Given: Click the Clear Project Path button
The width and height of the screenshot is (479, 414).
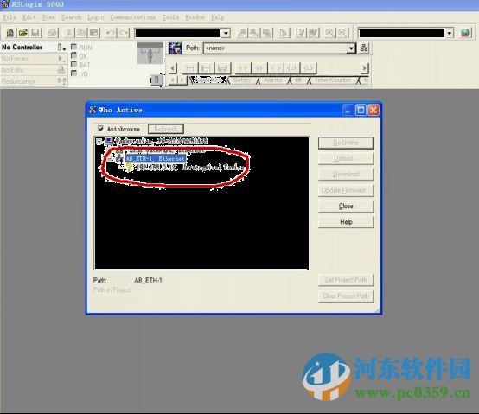Looking at the screenshot, I should pyautogui.click(x=346, y=296).
